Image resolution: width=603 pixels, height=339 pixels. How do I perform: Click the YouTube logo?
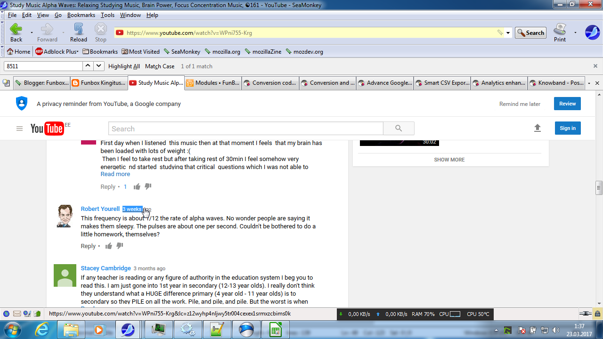(x=47, y=129)
